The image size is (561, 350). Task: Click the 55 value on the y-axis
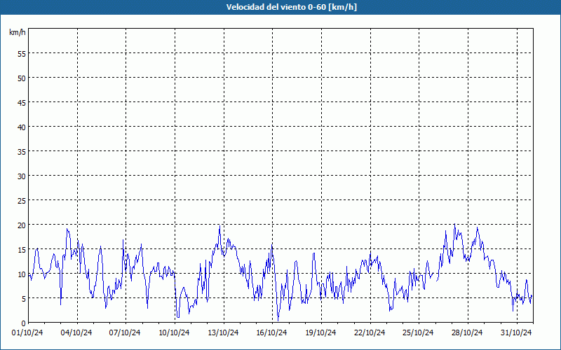coord(22,54)
